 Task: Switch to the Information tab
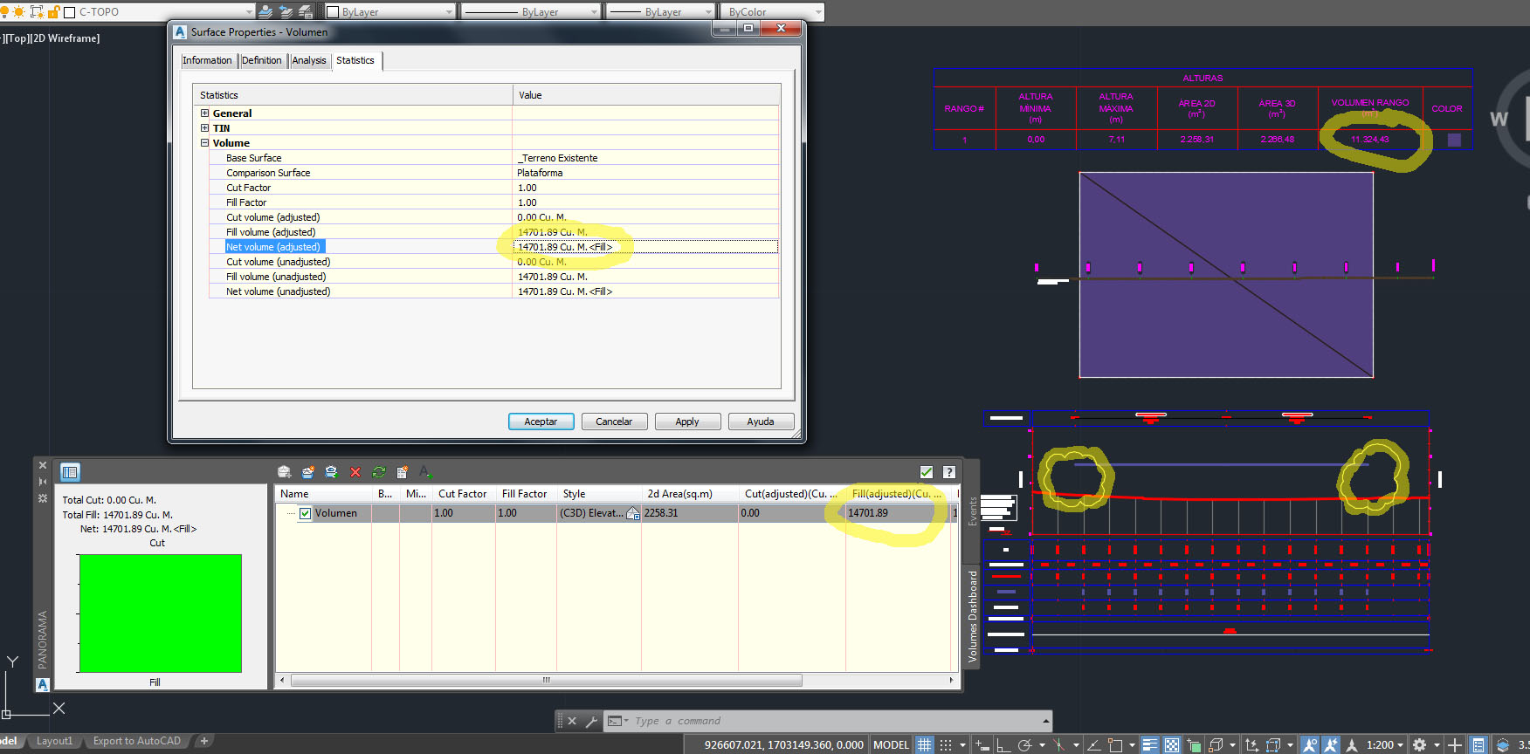click(x=207, y=60)
